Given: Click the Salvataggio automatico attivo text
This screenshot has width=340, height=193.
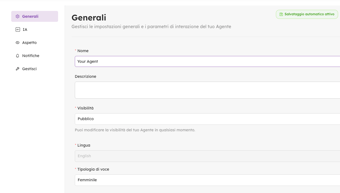Looking at the screenshot, I should (x=309, y=14).
